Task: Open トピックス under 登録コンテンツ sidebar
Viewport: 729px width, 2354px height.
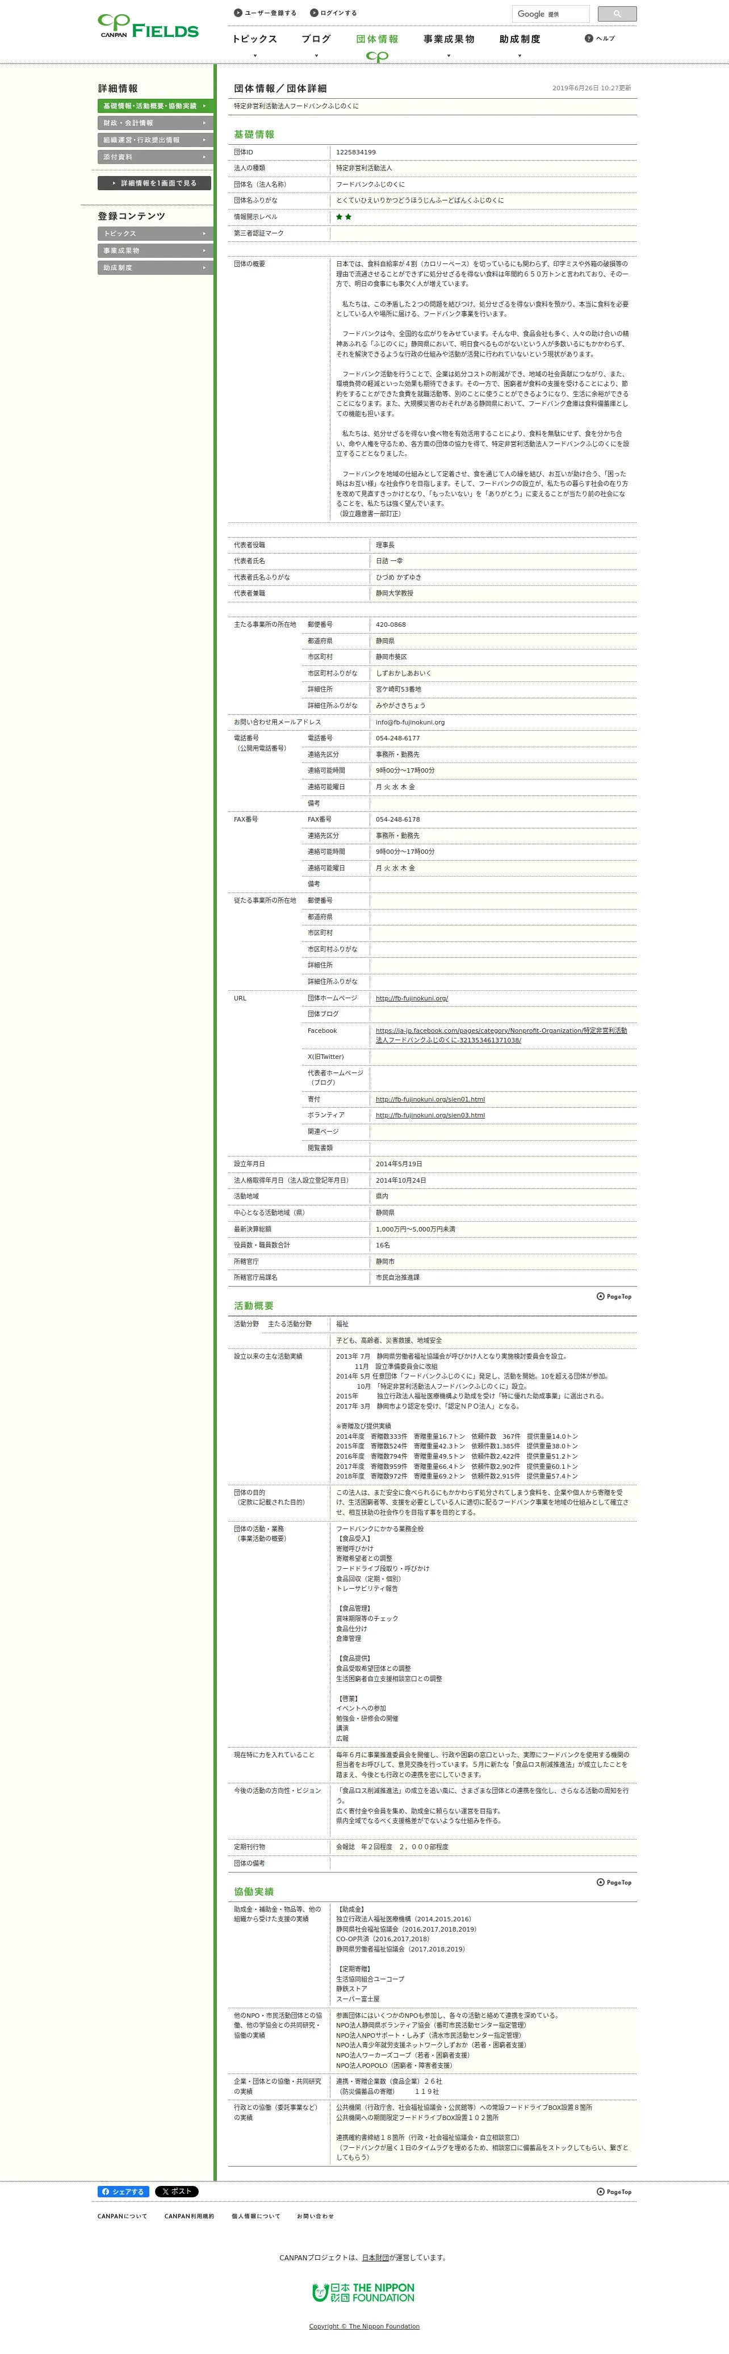Action: coord(154,233)
